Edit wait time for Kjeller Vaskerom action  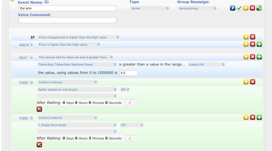click(x=130, y=103)
